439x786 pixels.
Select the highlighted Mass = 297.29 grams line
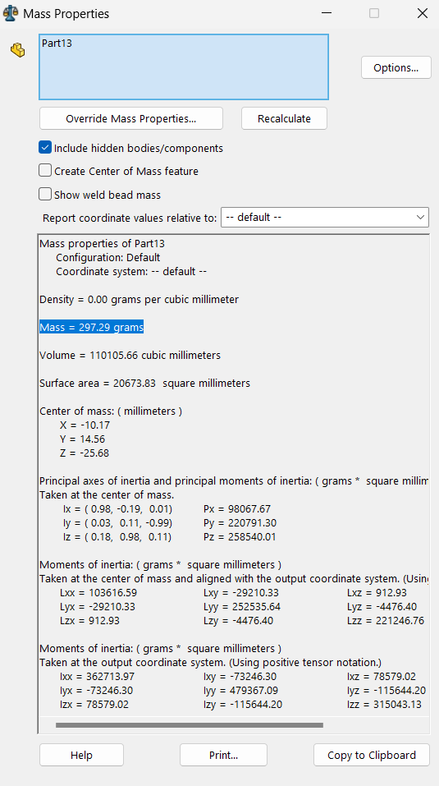[x=92, y=328]
